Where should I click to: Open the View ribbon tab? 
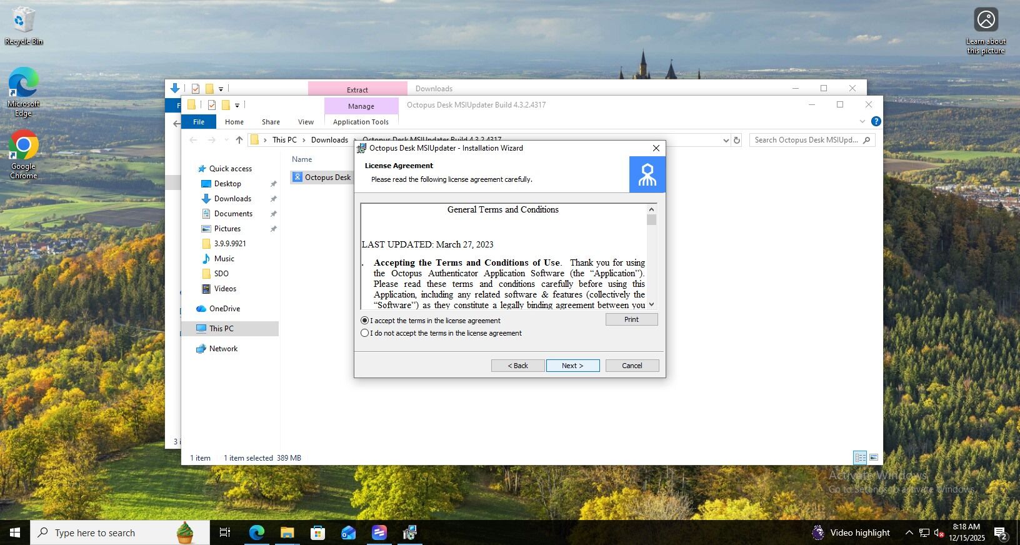coord(306,122)
